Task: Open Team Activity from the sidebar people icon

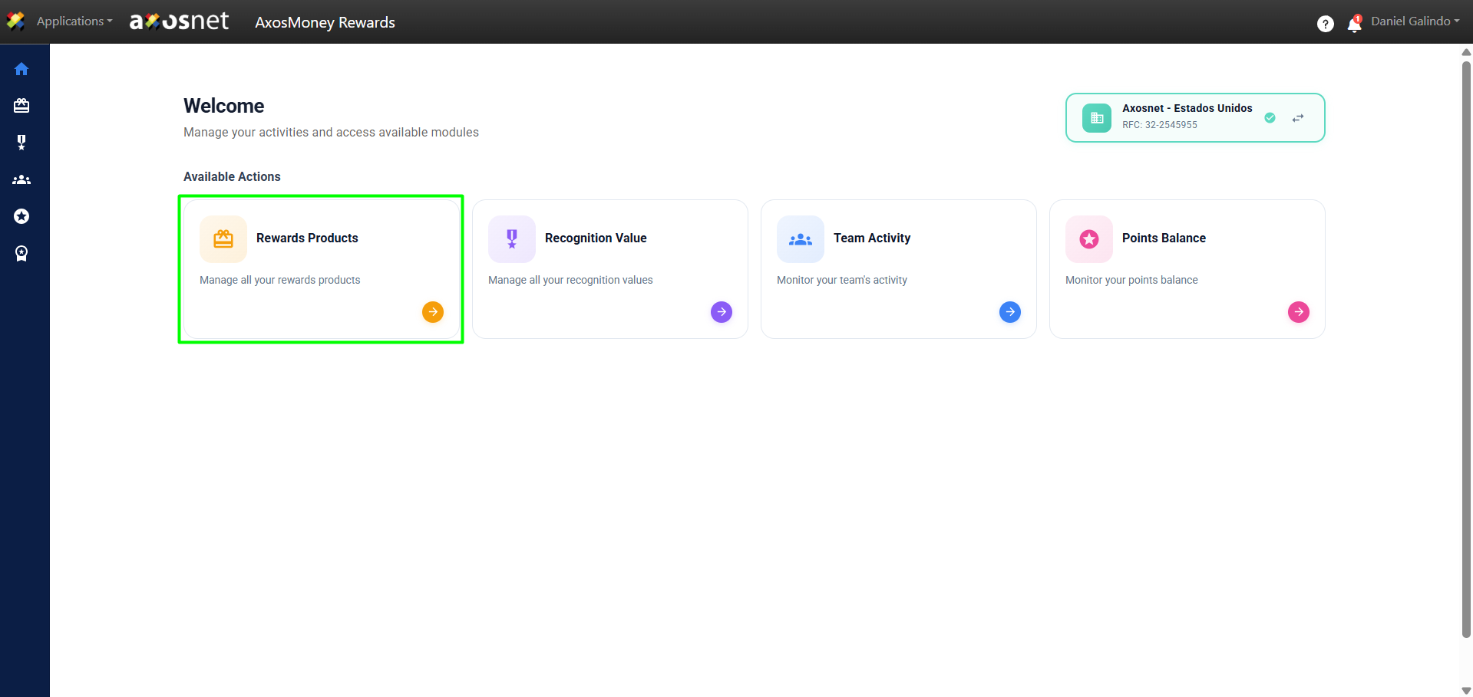Action: pos(21,179)
